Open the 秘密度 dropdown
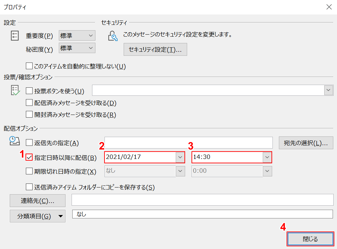 click(77, 48)
